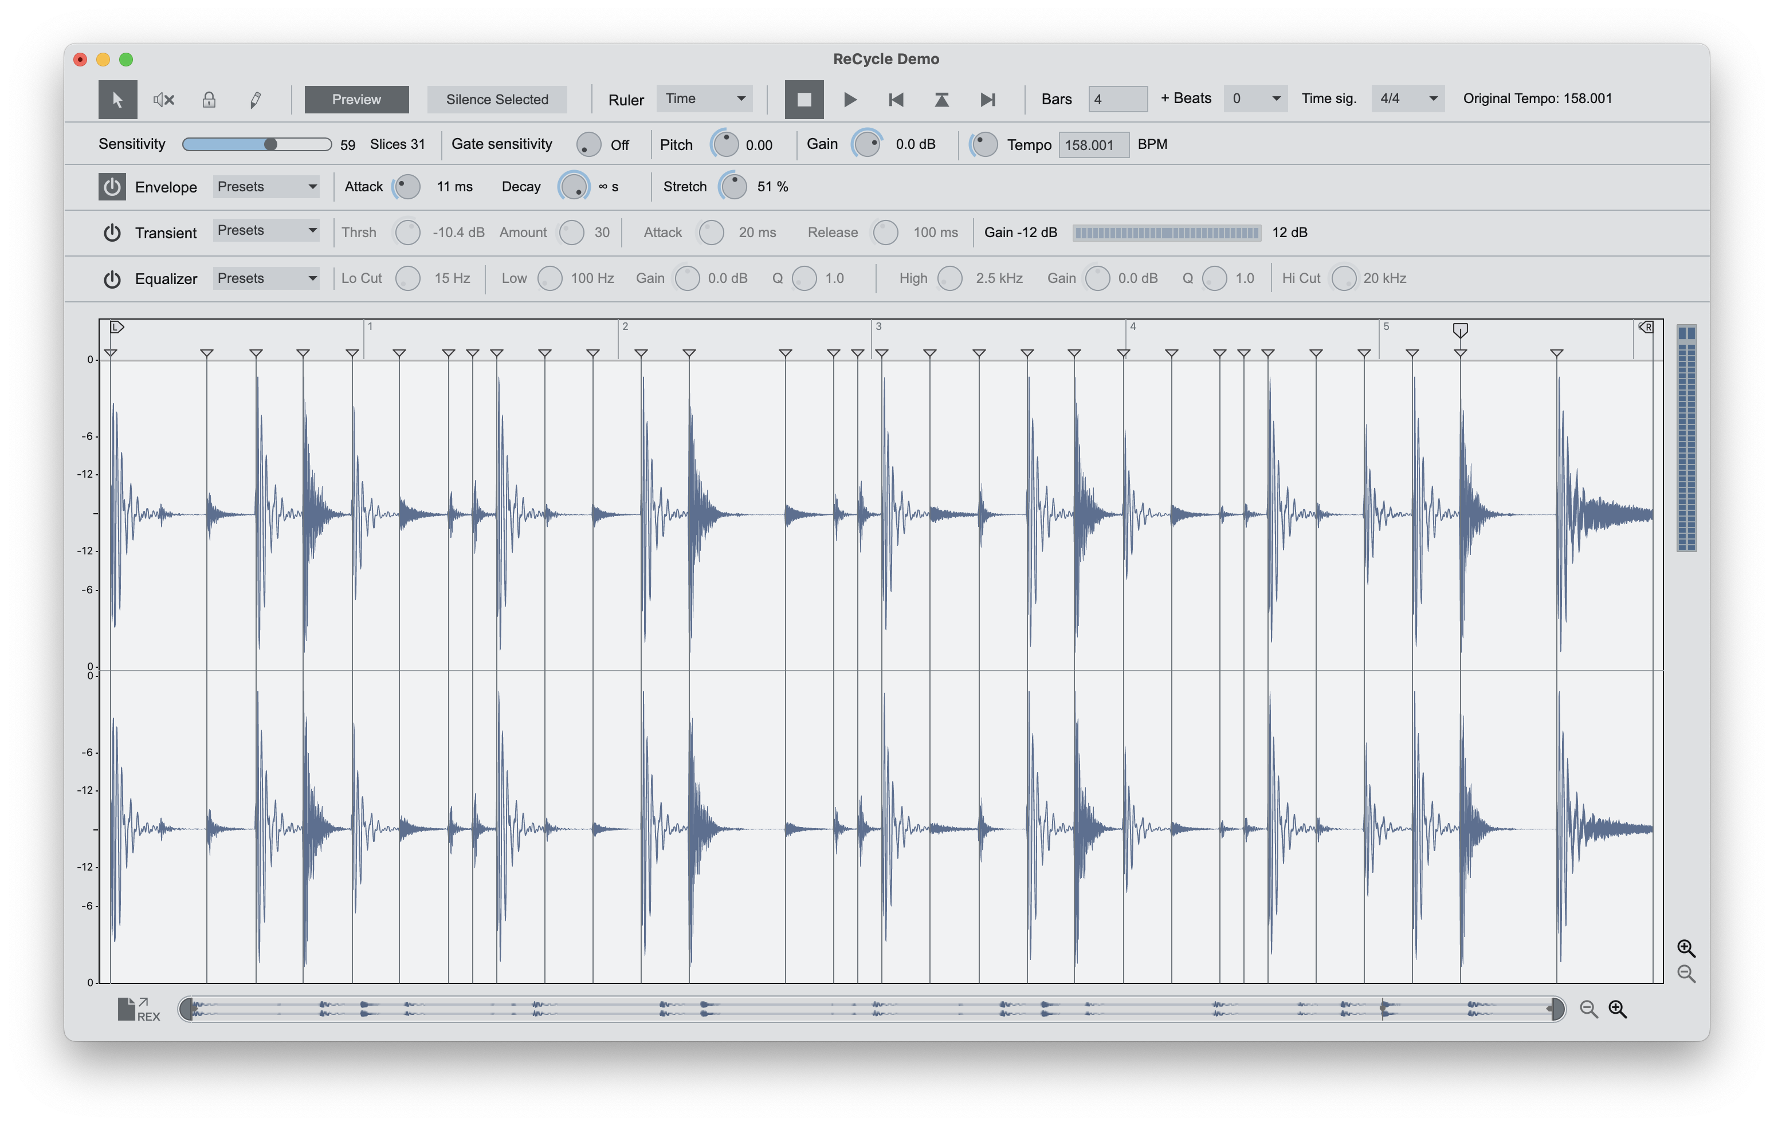
Task: Select the pencil slice tool
Action: click(x=255, y=100)
